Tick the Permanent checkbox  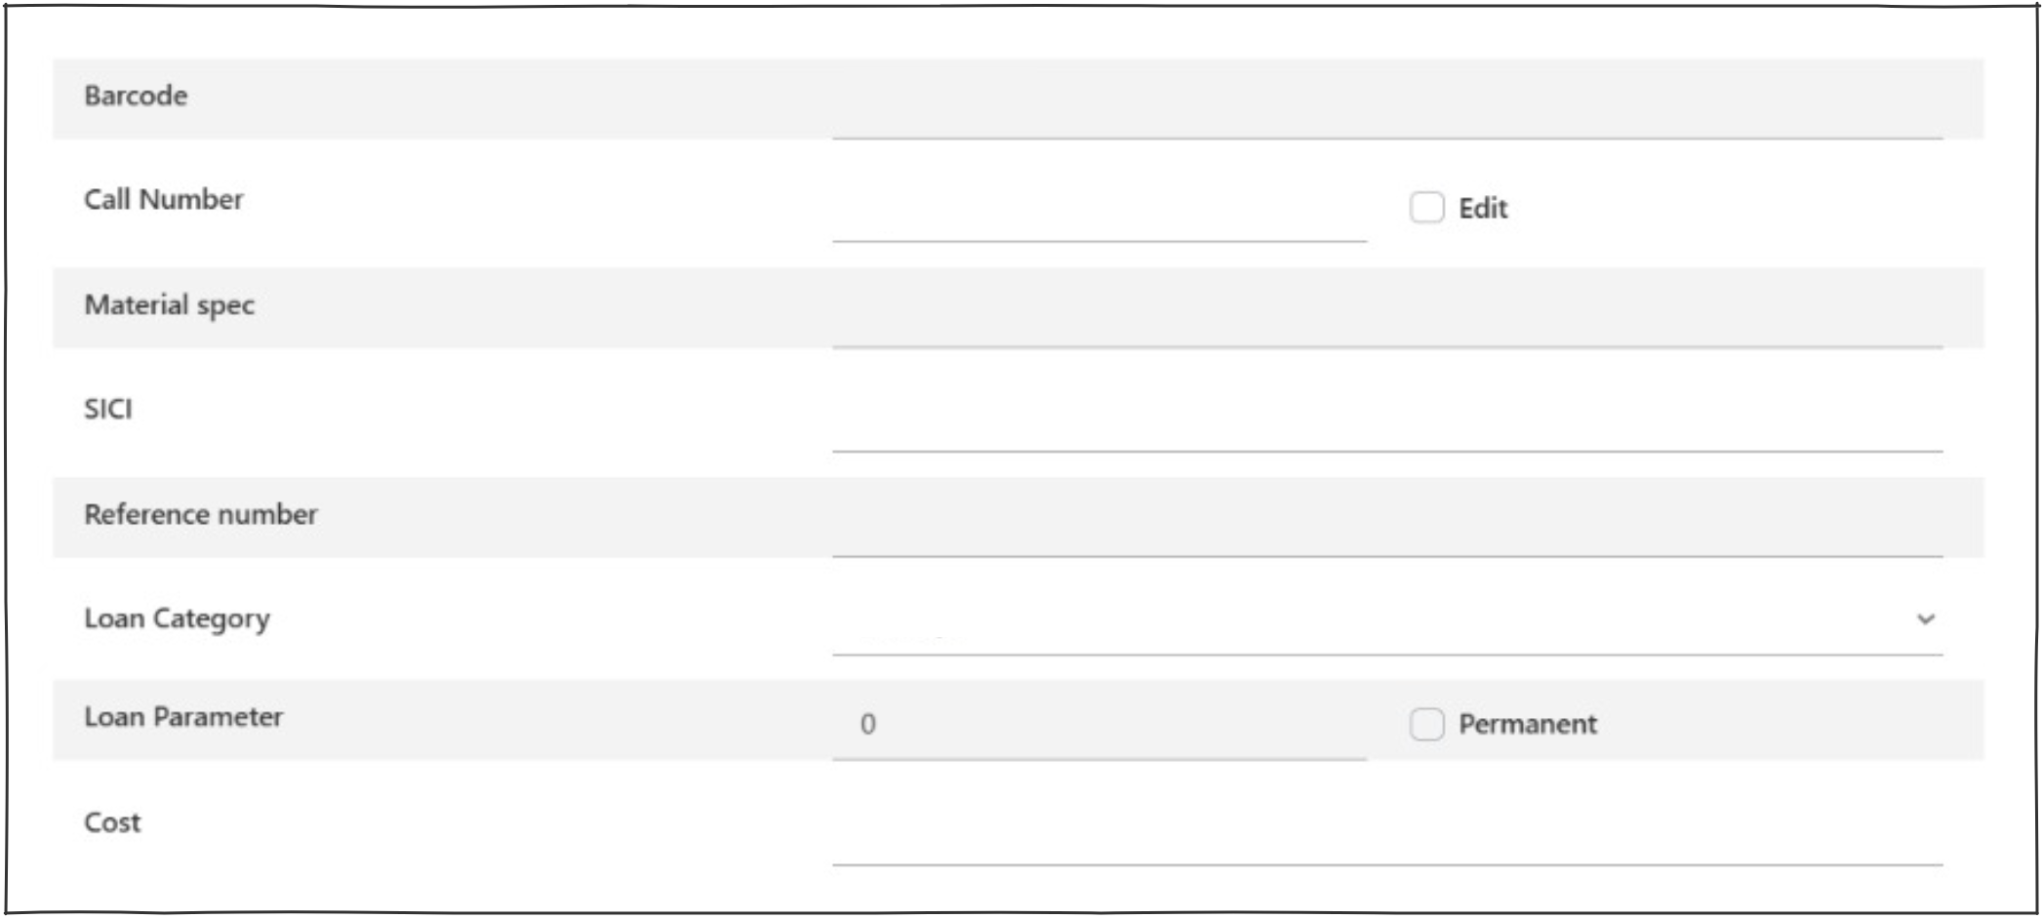(1426, 725)
